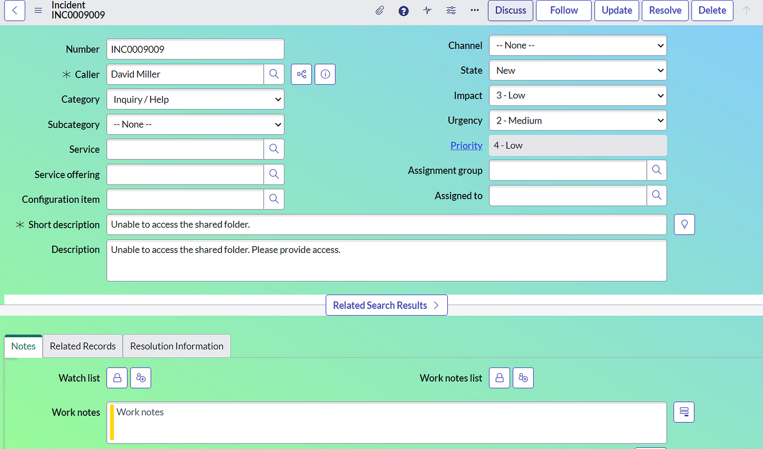Viewport: 763px width, 449px height.
Task: Open help via the question mark icon
Action: click(x=403, y=10)
